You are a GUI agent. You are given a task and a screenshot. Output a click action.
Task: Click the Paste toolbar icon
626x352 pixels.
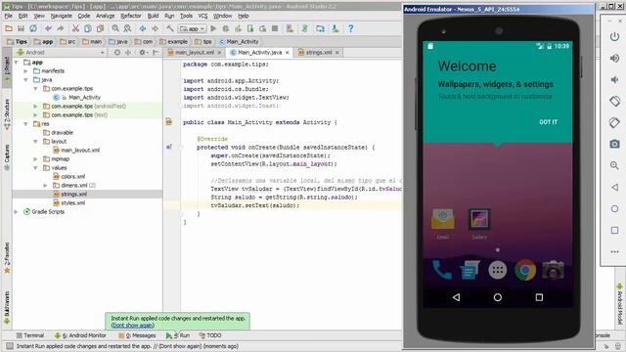pos(100,28)
